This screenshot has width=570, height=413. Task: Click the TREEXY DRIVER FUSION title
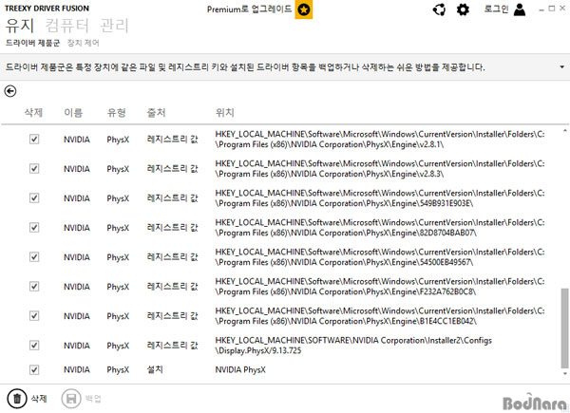tap(47, 8)
